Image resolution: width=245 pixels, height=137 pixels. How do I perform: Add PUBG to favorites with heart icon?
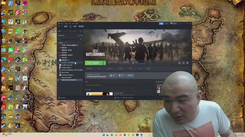[187, 63]
